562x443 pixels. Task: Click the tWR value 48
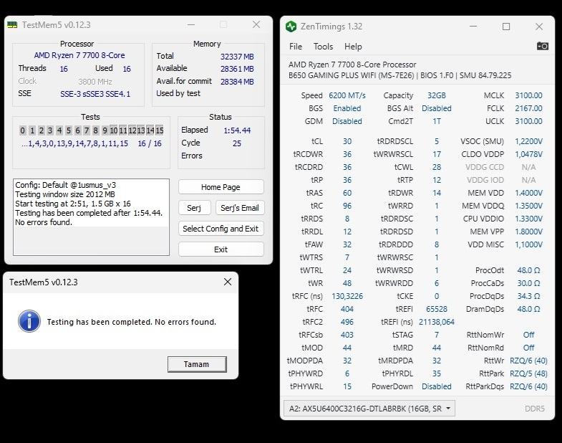click(347, 283)
